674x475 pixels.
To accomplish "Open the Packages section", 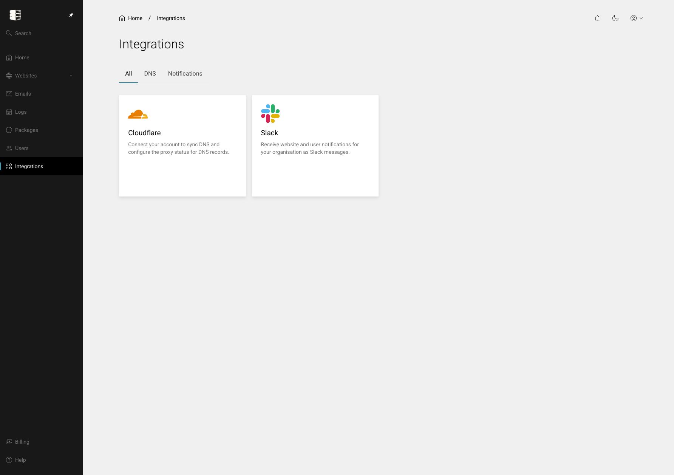I will pyautogui.click(x=42, y=130).
